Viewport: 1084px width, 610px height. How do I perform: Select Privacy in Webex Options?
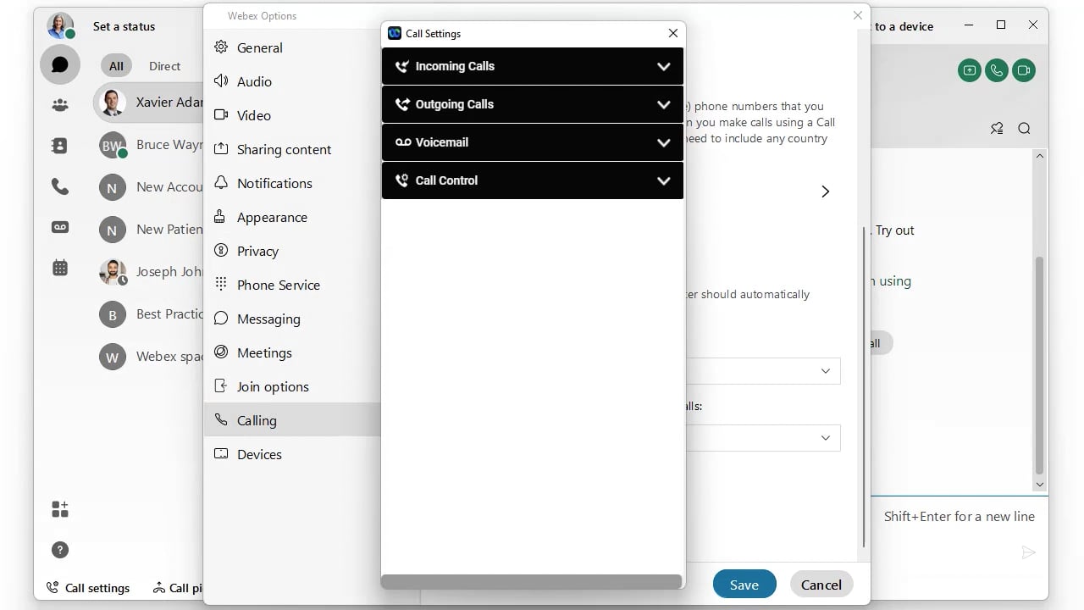[292, 251]
